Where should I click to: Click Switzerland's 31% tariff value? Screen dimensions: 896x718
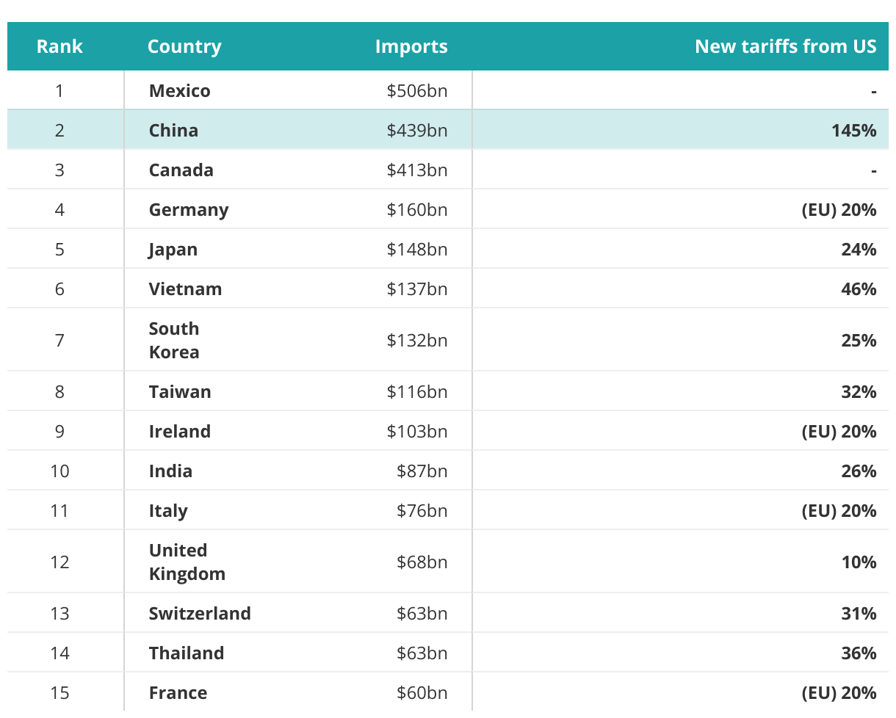(x=859, y=614)
